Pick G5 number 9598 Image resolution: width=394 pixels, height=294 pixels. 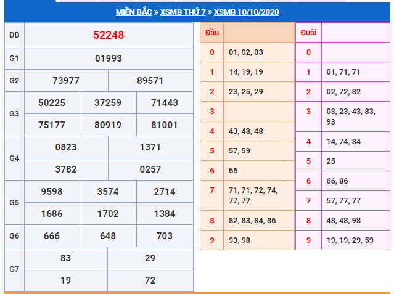coord(52,192)
